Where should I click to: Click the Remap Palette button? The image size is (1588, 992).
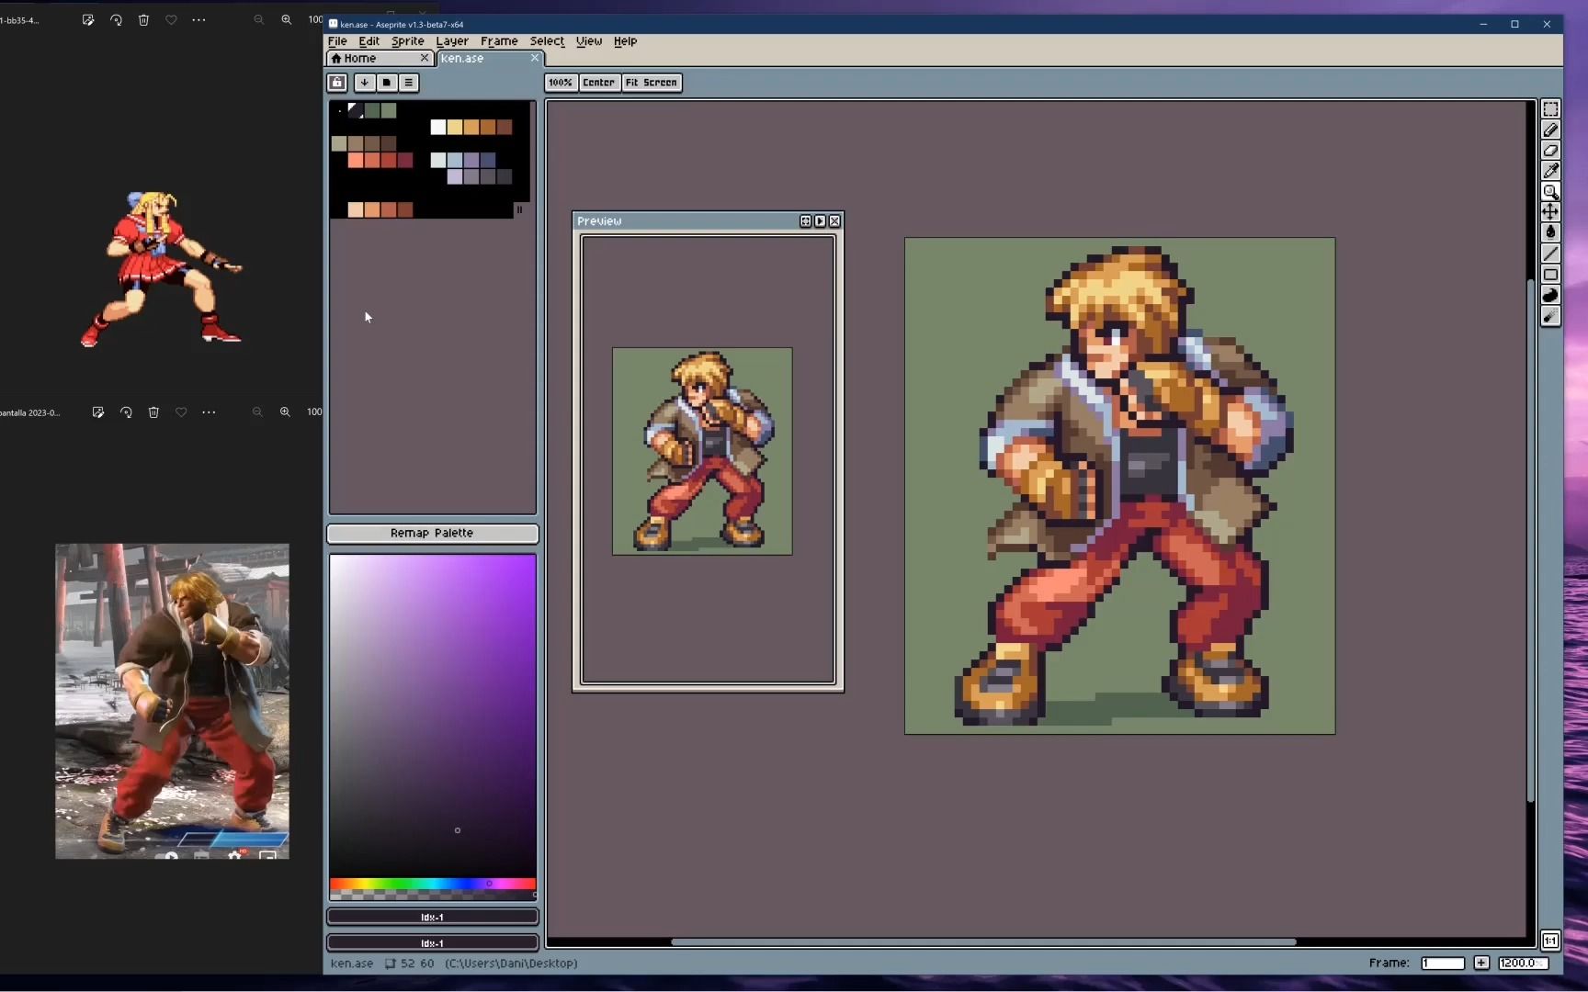[x=433, y=534]
